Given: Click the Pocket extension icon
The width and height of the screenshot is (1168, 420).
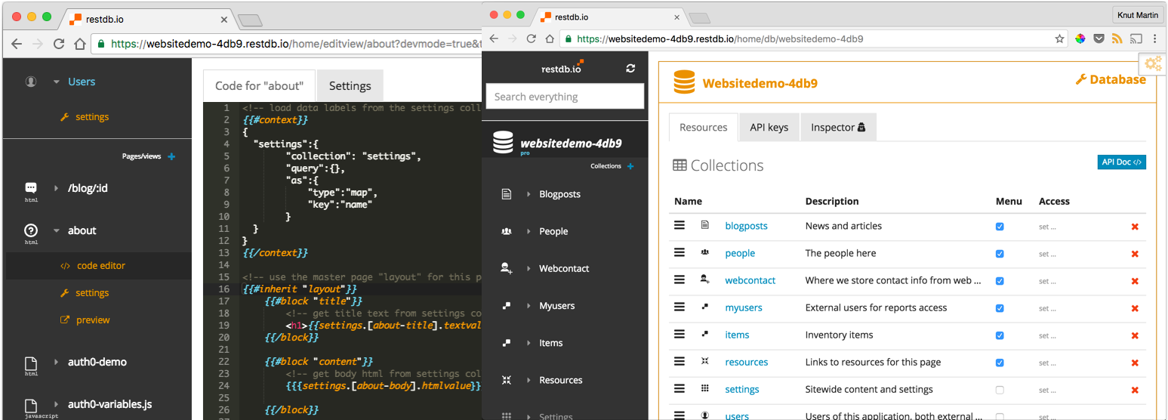Looking at the screenshot, I should pos(1099,39).
